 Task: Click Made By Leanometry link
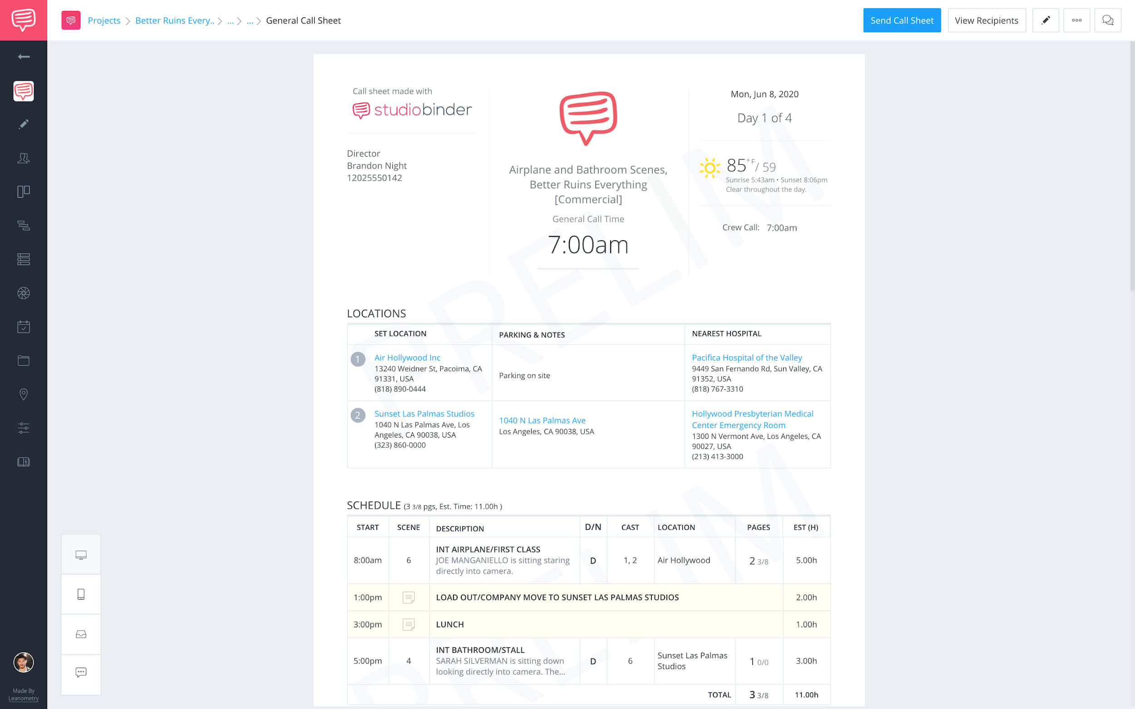[24, 694]
